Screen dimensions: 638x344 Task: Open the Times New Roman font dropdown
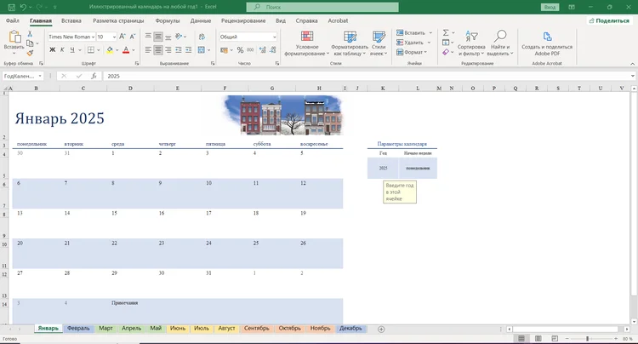pos(94,37)
